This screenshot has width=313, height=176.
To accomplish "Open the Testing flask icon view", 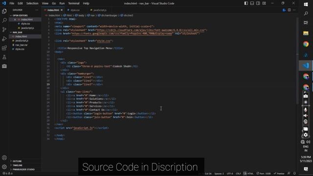I will click(4, 57).
